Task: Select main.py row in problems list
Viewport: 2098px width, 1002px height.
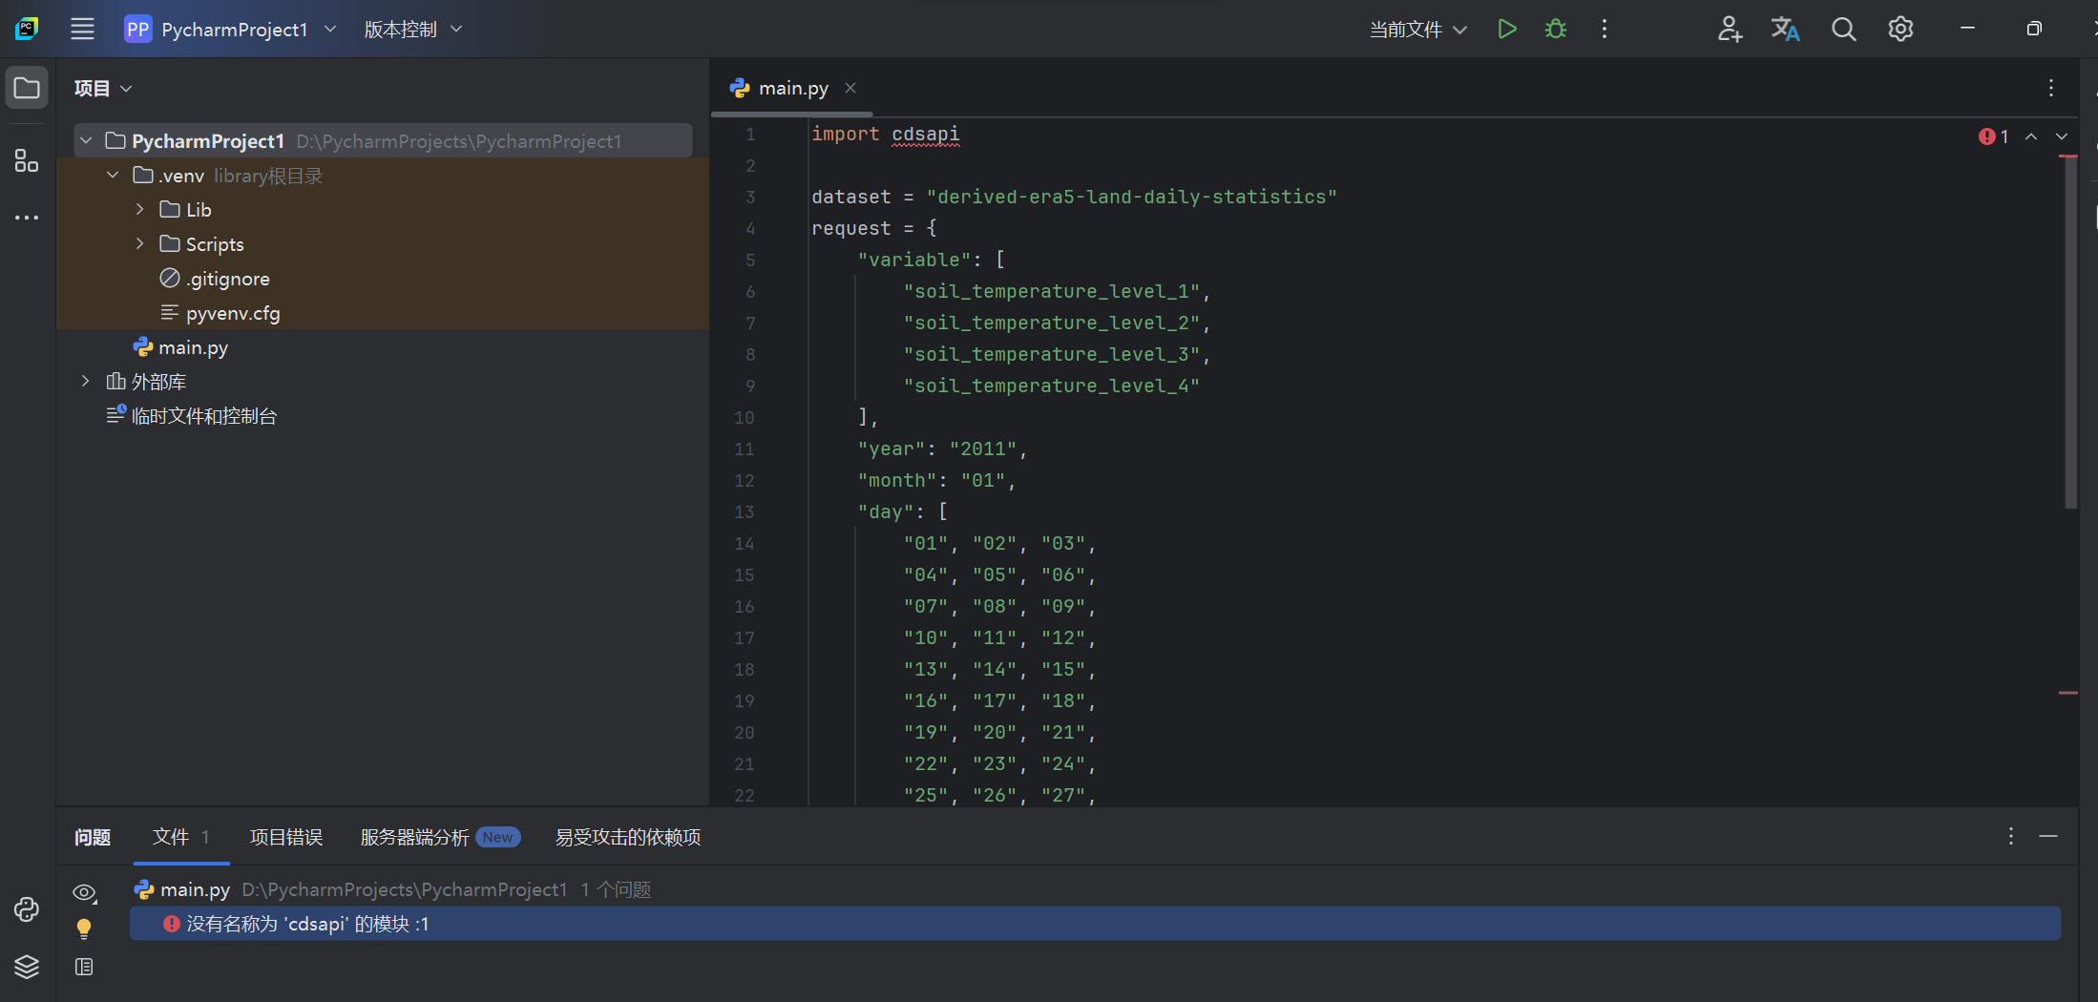Action: (x=1095, y=889)
